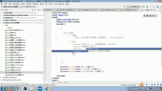
Task: Open Search Everywhere magnifier icon
Action: [x=161, y=7]
